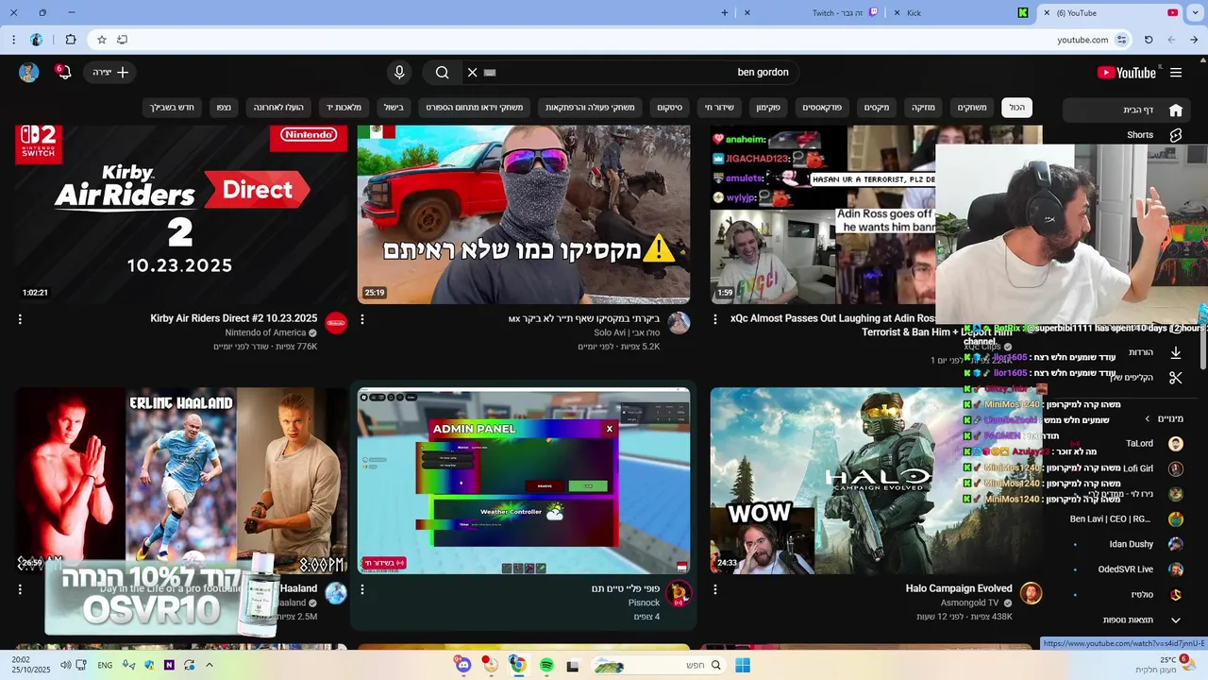Open options for the Haaland video
The height and width of the screenshot is (680, 1208).
(x=20, y=589)
